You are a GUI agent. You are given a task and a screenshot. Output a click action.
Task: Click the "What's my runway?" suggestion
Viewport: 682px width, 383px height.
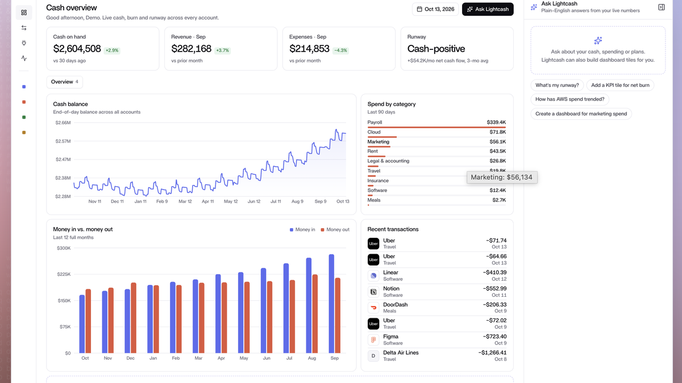point(558,85)
